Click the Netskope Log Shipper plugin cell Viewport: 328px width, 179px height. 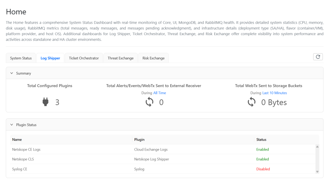[x=152, y=159]
